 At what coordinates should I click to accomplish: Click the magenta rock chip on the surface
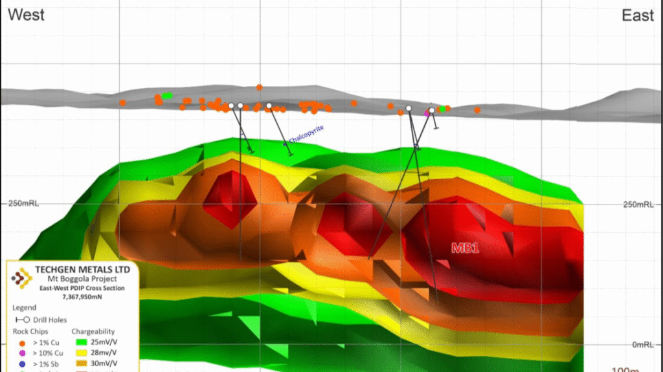coord(427,113)
